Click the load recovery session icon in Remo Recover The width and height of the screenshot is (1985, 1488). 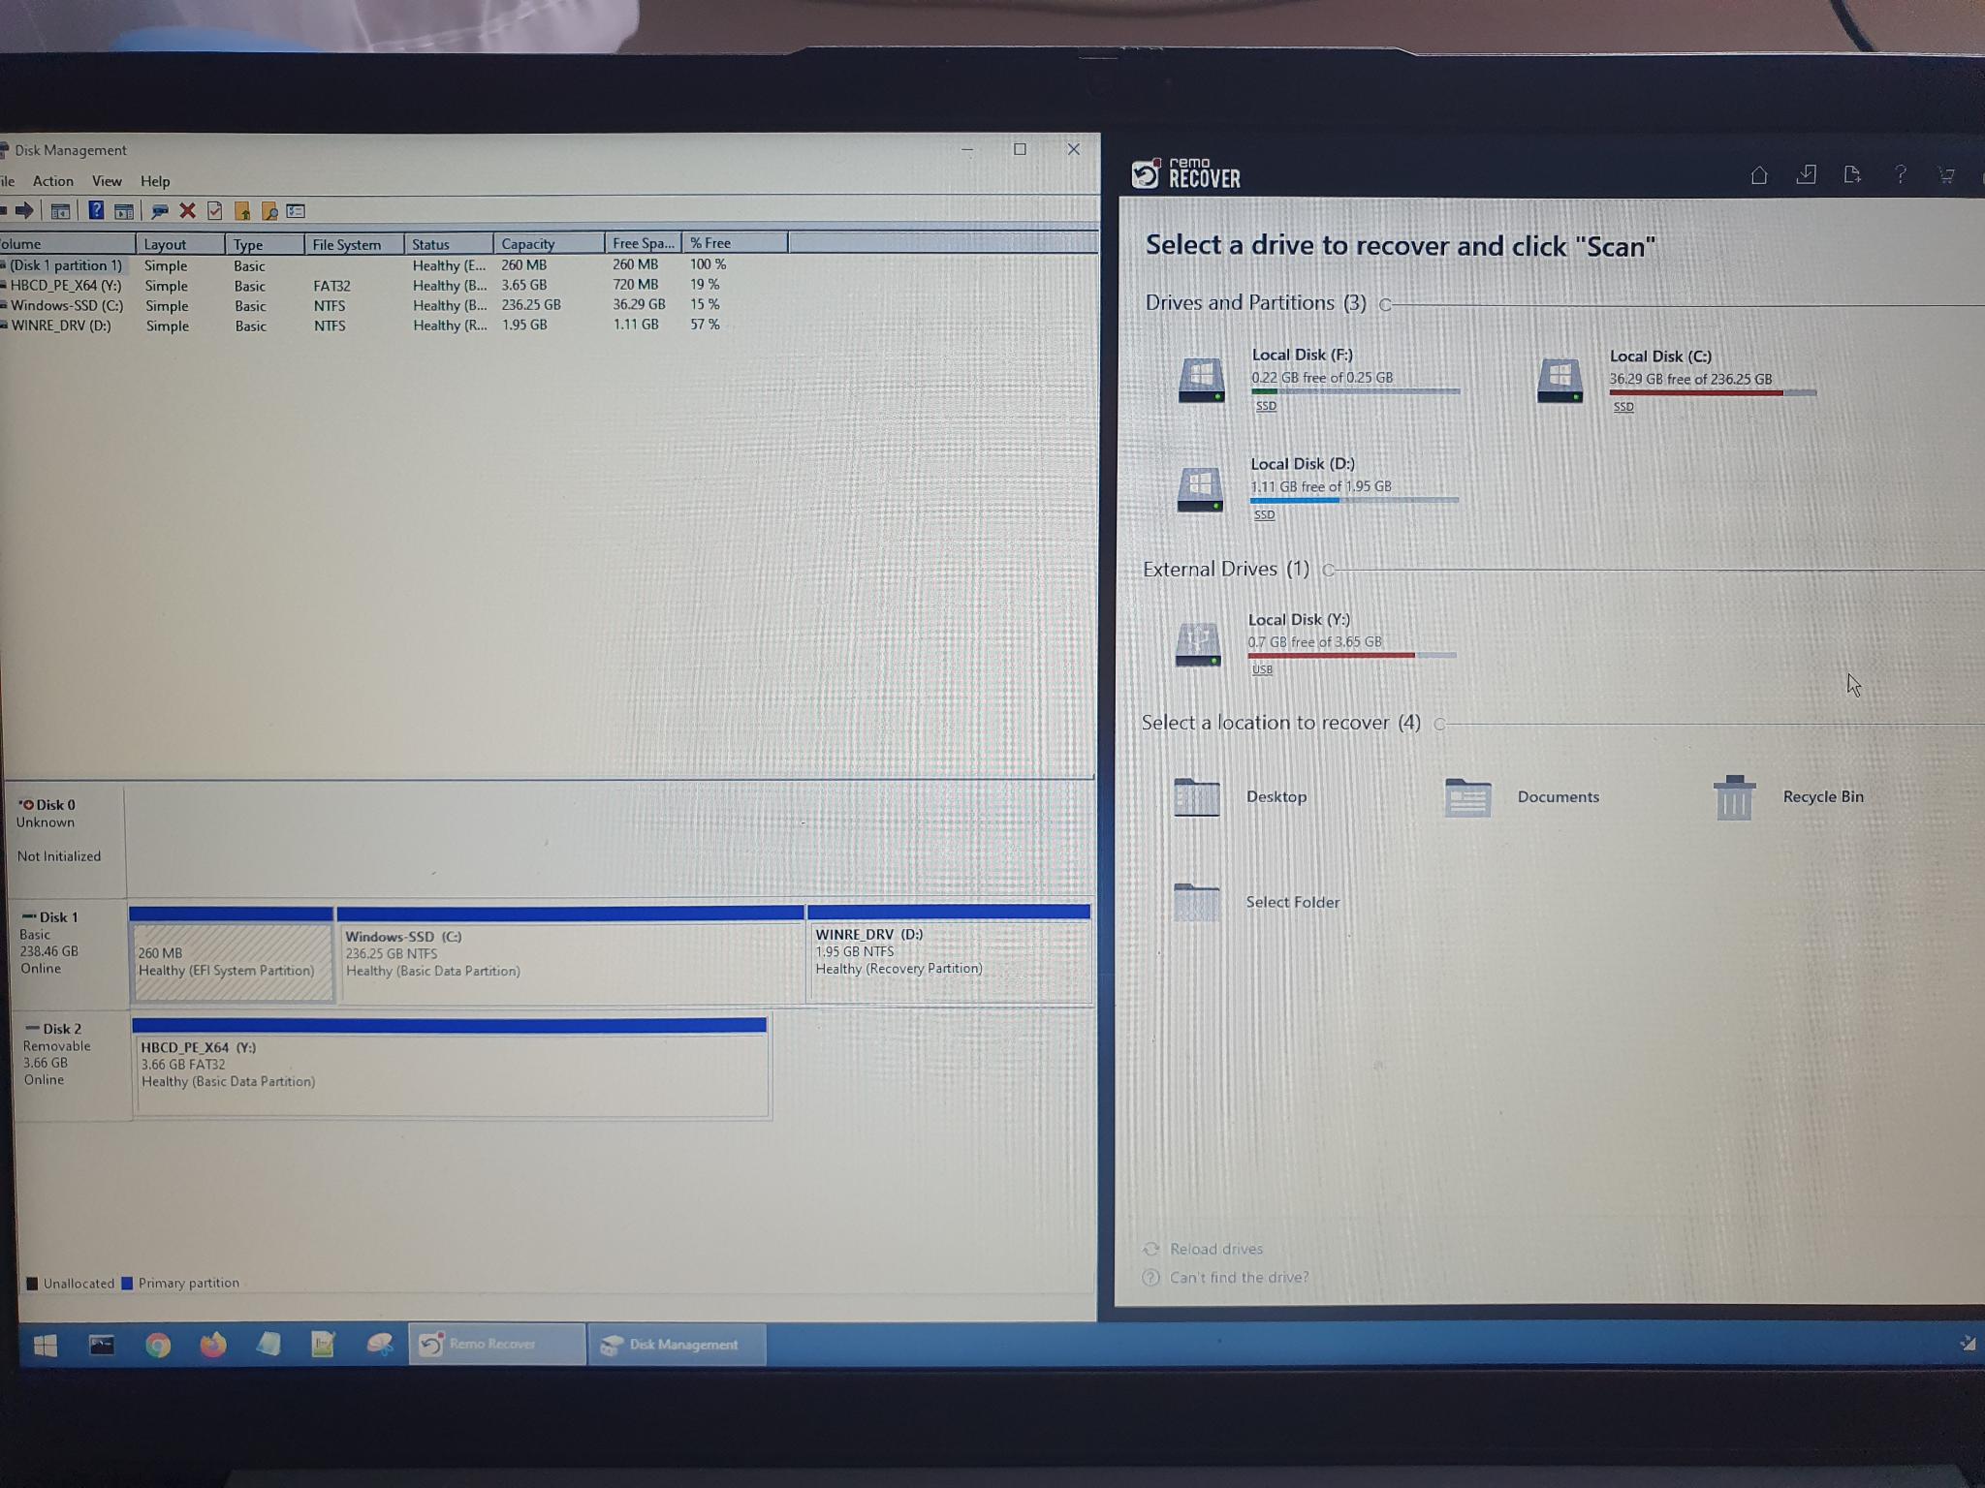point(1807,174)
